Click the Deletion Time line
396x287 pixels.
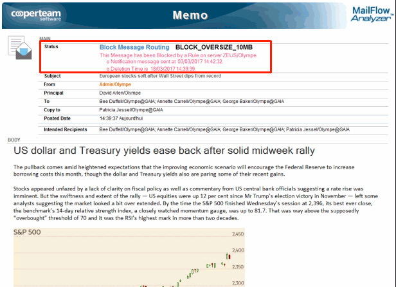point(151,69)
